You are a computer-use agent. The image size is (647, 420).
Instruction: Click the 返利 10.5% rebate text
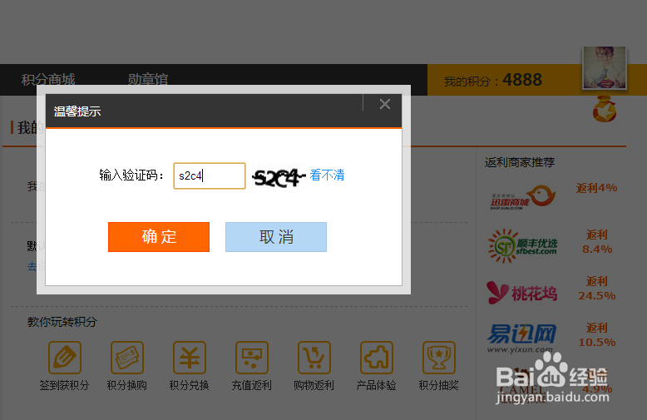(597, 335)
